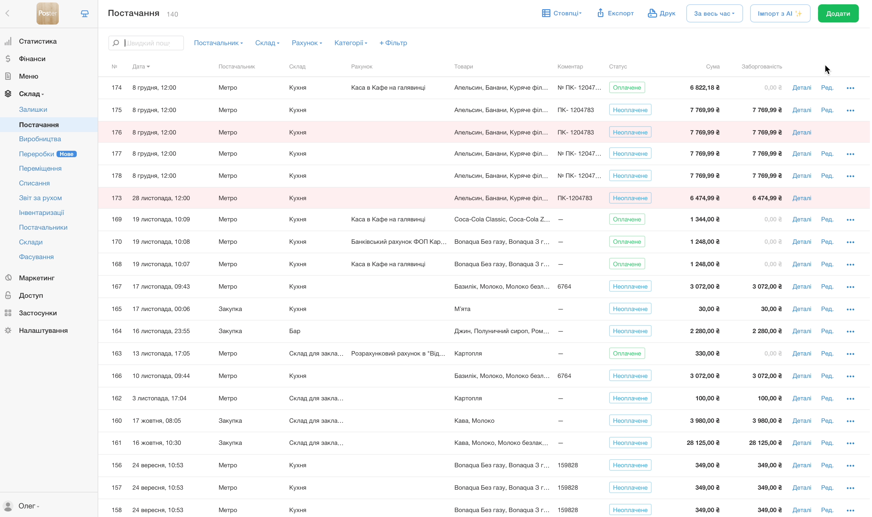
Task: Open the Фінанси section
Action: (x=32, y=59)
